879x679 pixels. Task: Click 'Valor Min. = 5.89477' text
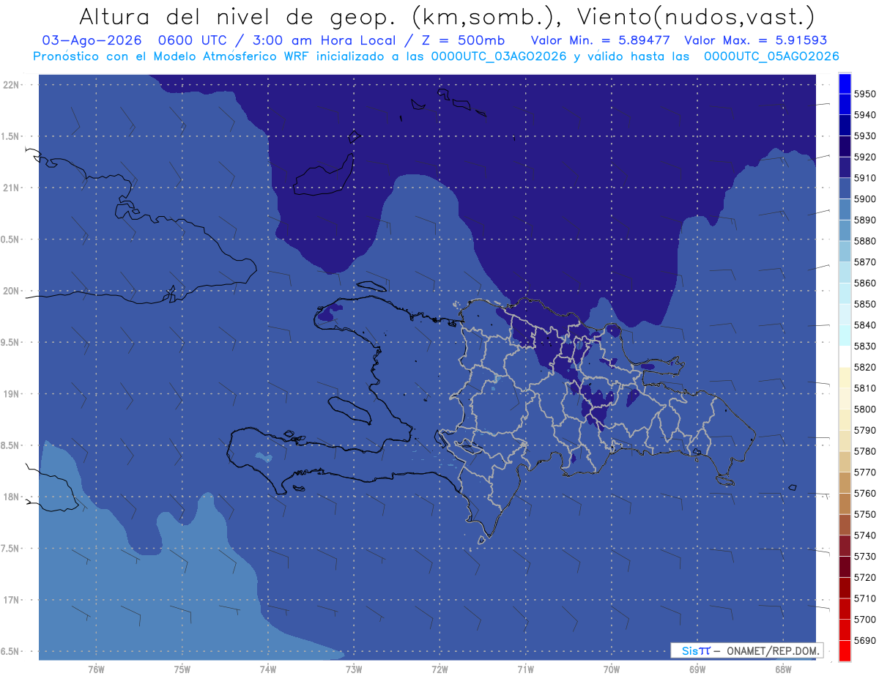point(601,40)
